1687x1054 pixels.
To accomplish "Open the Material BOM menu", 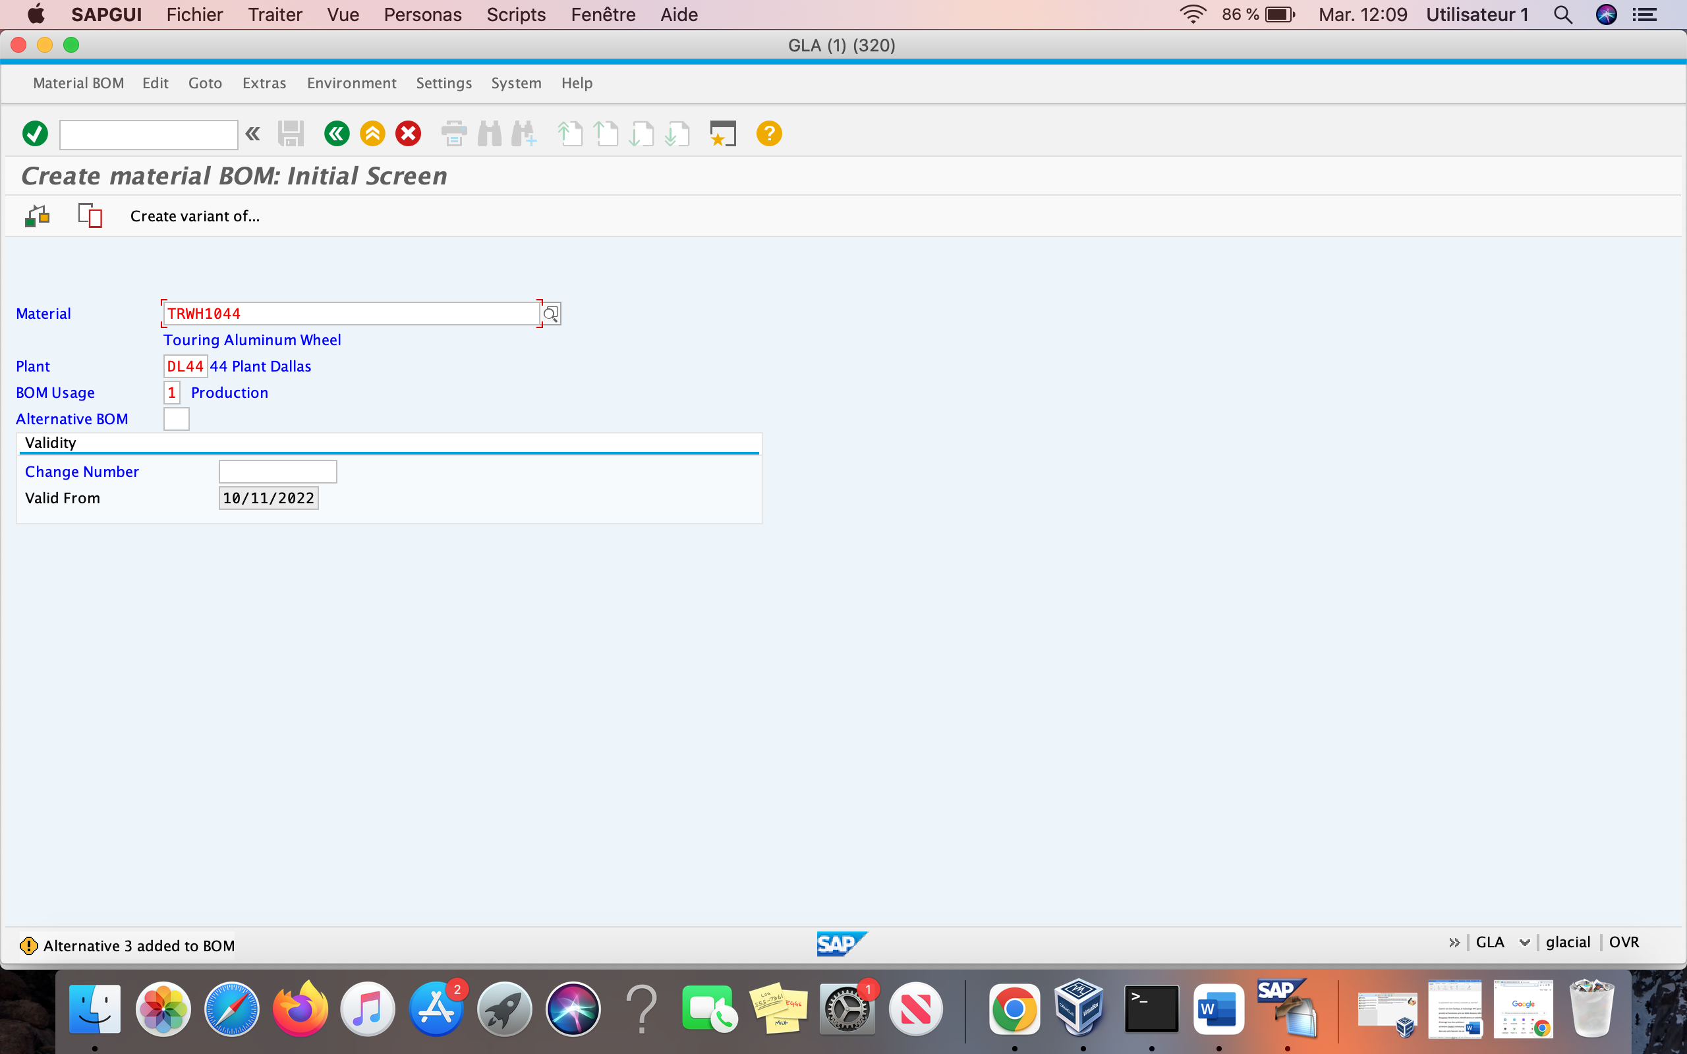I will tap(78, 83).
